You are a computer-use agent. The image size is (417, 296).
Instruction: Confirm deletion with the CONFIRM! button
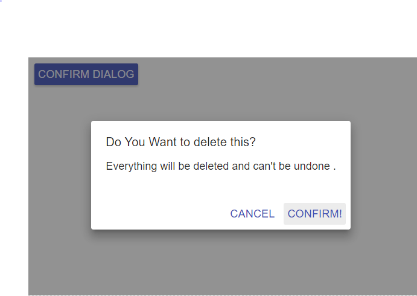314,214
